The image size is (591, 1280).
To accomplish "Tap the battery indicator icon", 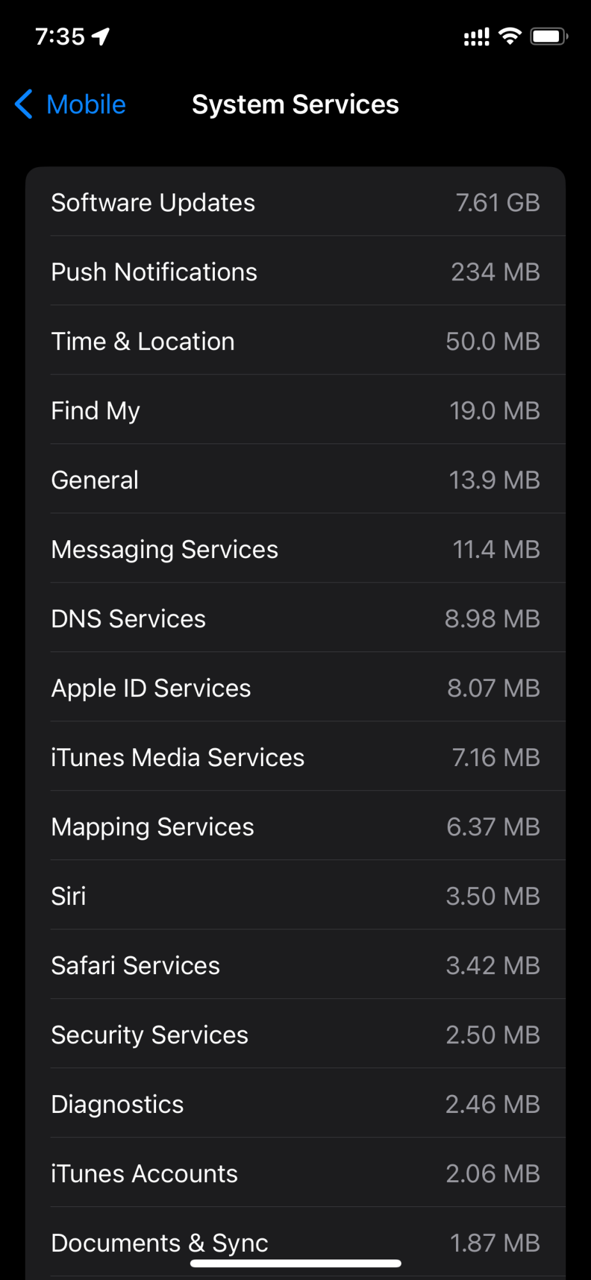I will point(549,36).
